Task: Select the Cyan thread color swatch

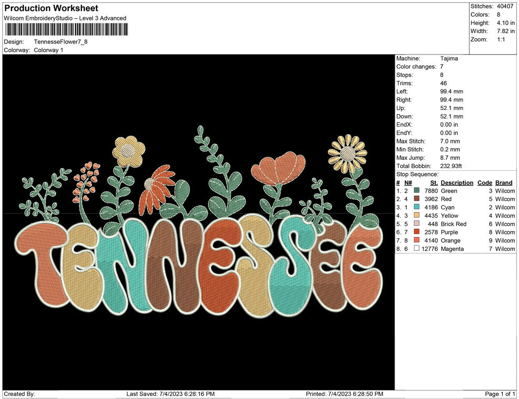Action: coord(417,207)
